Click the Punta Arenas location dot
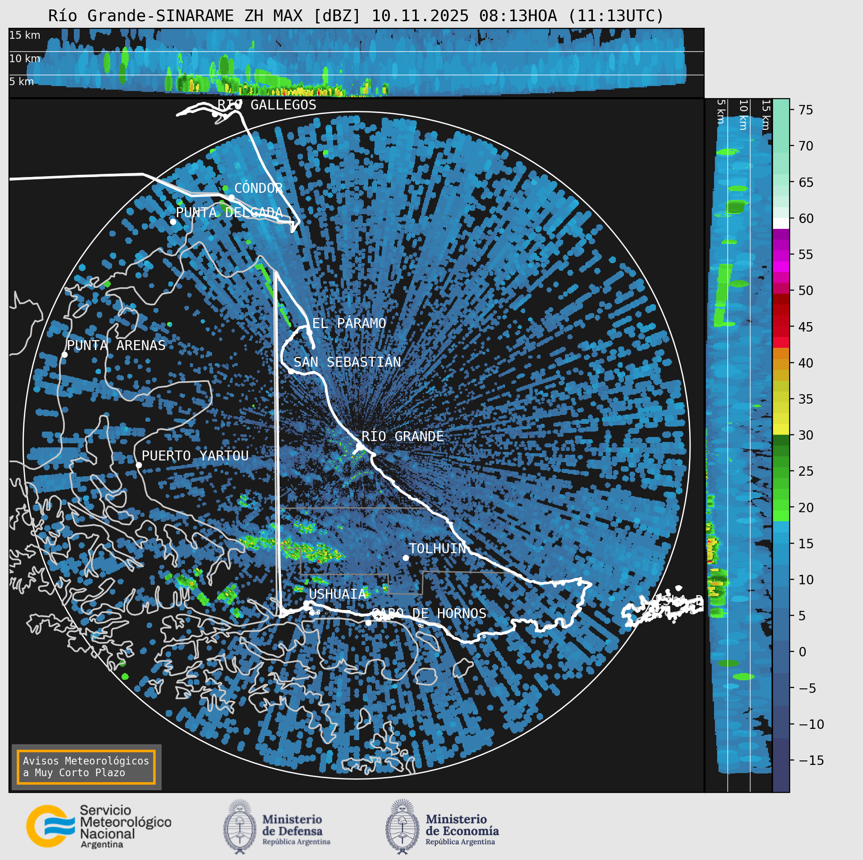This screenshot has height=860, width=863. pyautogui.click(x=64, y=355)
